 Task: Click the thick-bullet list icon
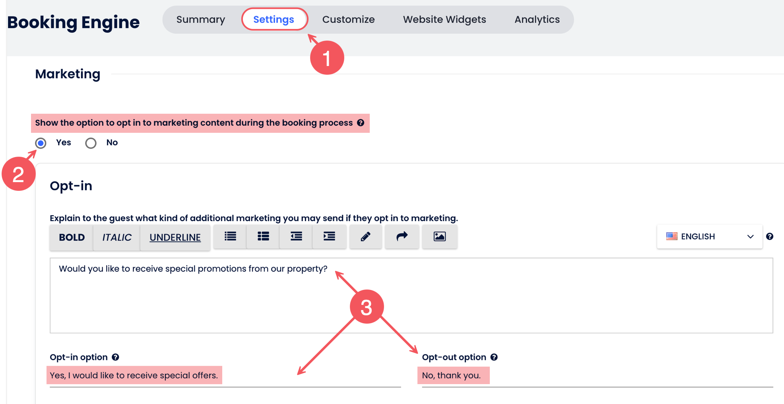coord(263,237)
